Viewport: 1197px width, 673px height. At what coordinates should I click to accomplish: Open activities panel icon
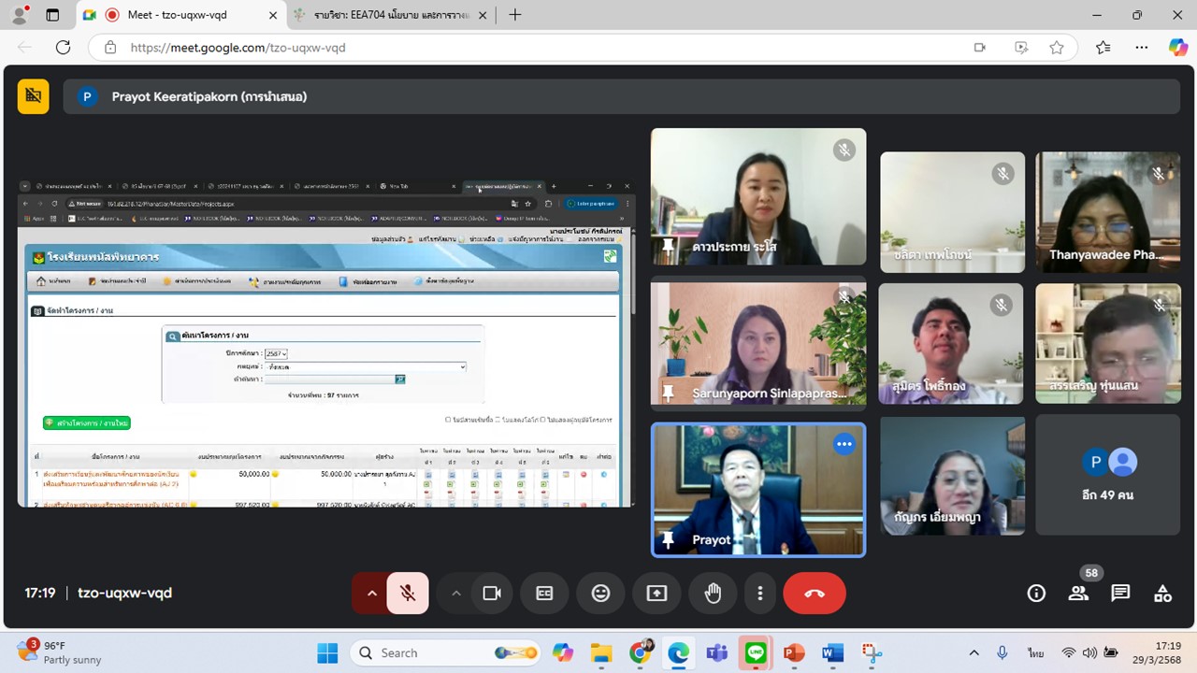click(x=1162, y=593)
